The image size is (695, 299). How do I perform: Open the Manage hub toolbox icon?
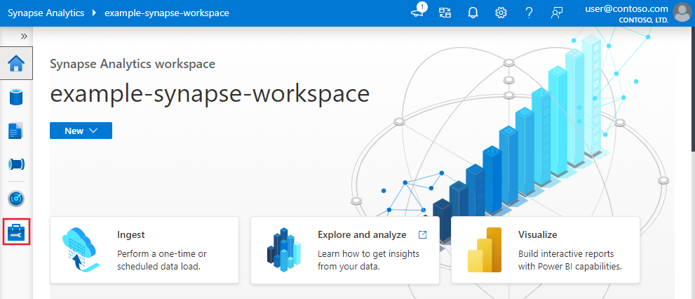point(16,232)
